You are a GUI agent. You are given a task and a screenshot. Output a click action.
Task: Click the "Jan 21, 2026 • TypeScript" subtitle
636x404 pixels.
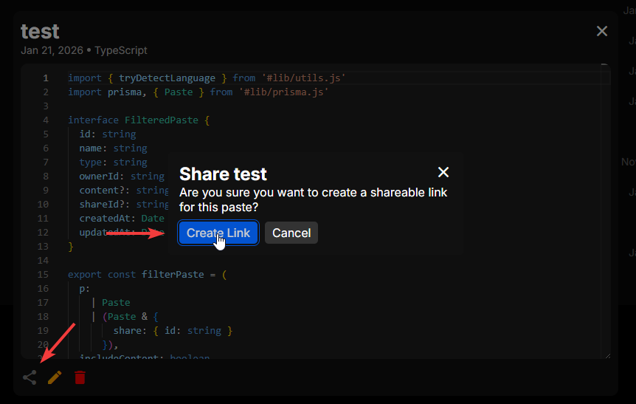click(x=84, y=50)
